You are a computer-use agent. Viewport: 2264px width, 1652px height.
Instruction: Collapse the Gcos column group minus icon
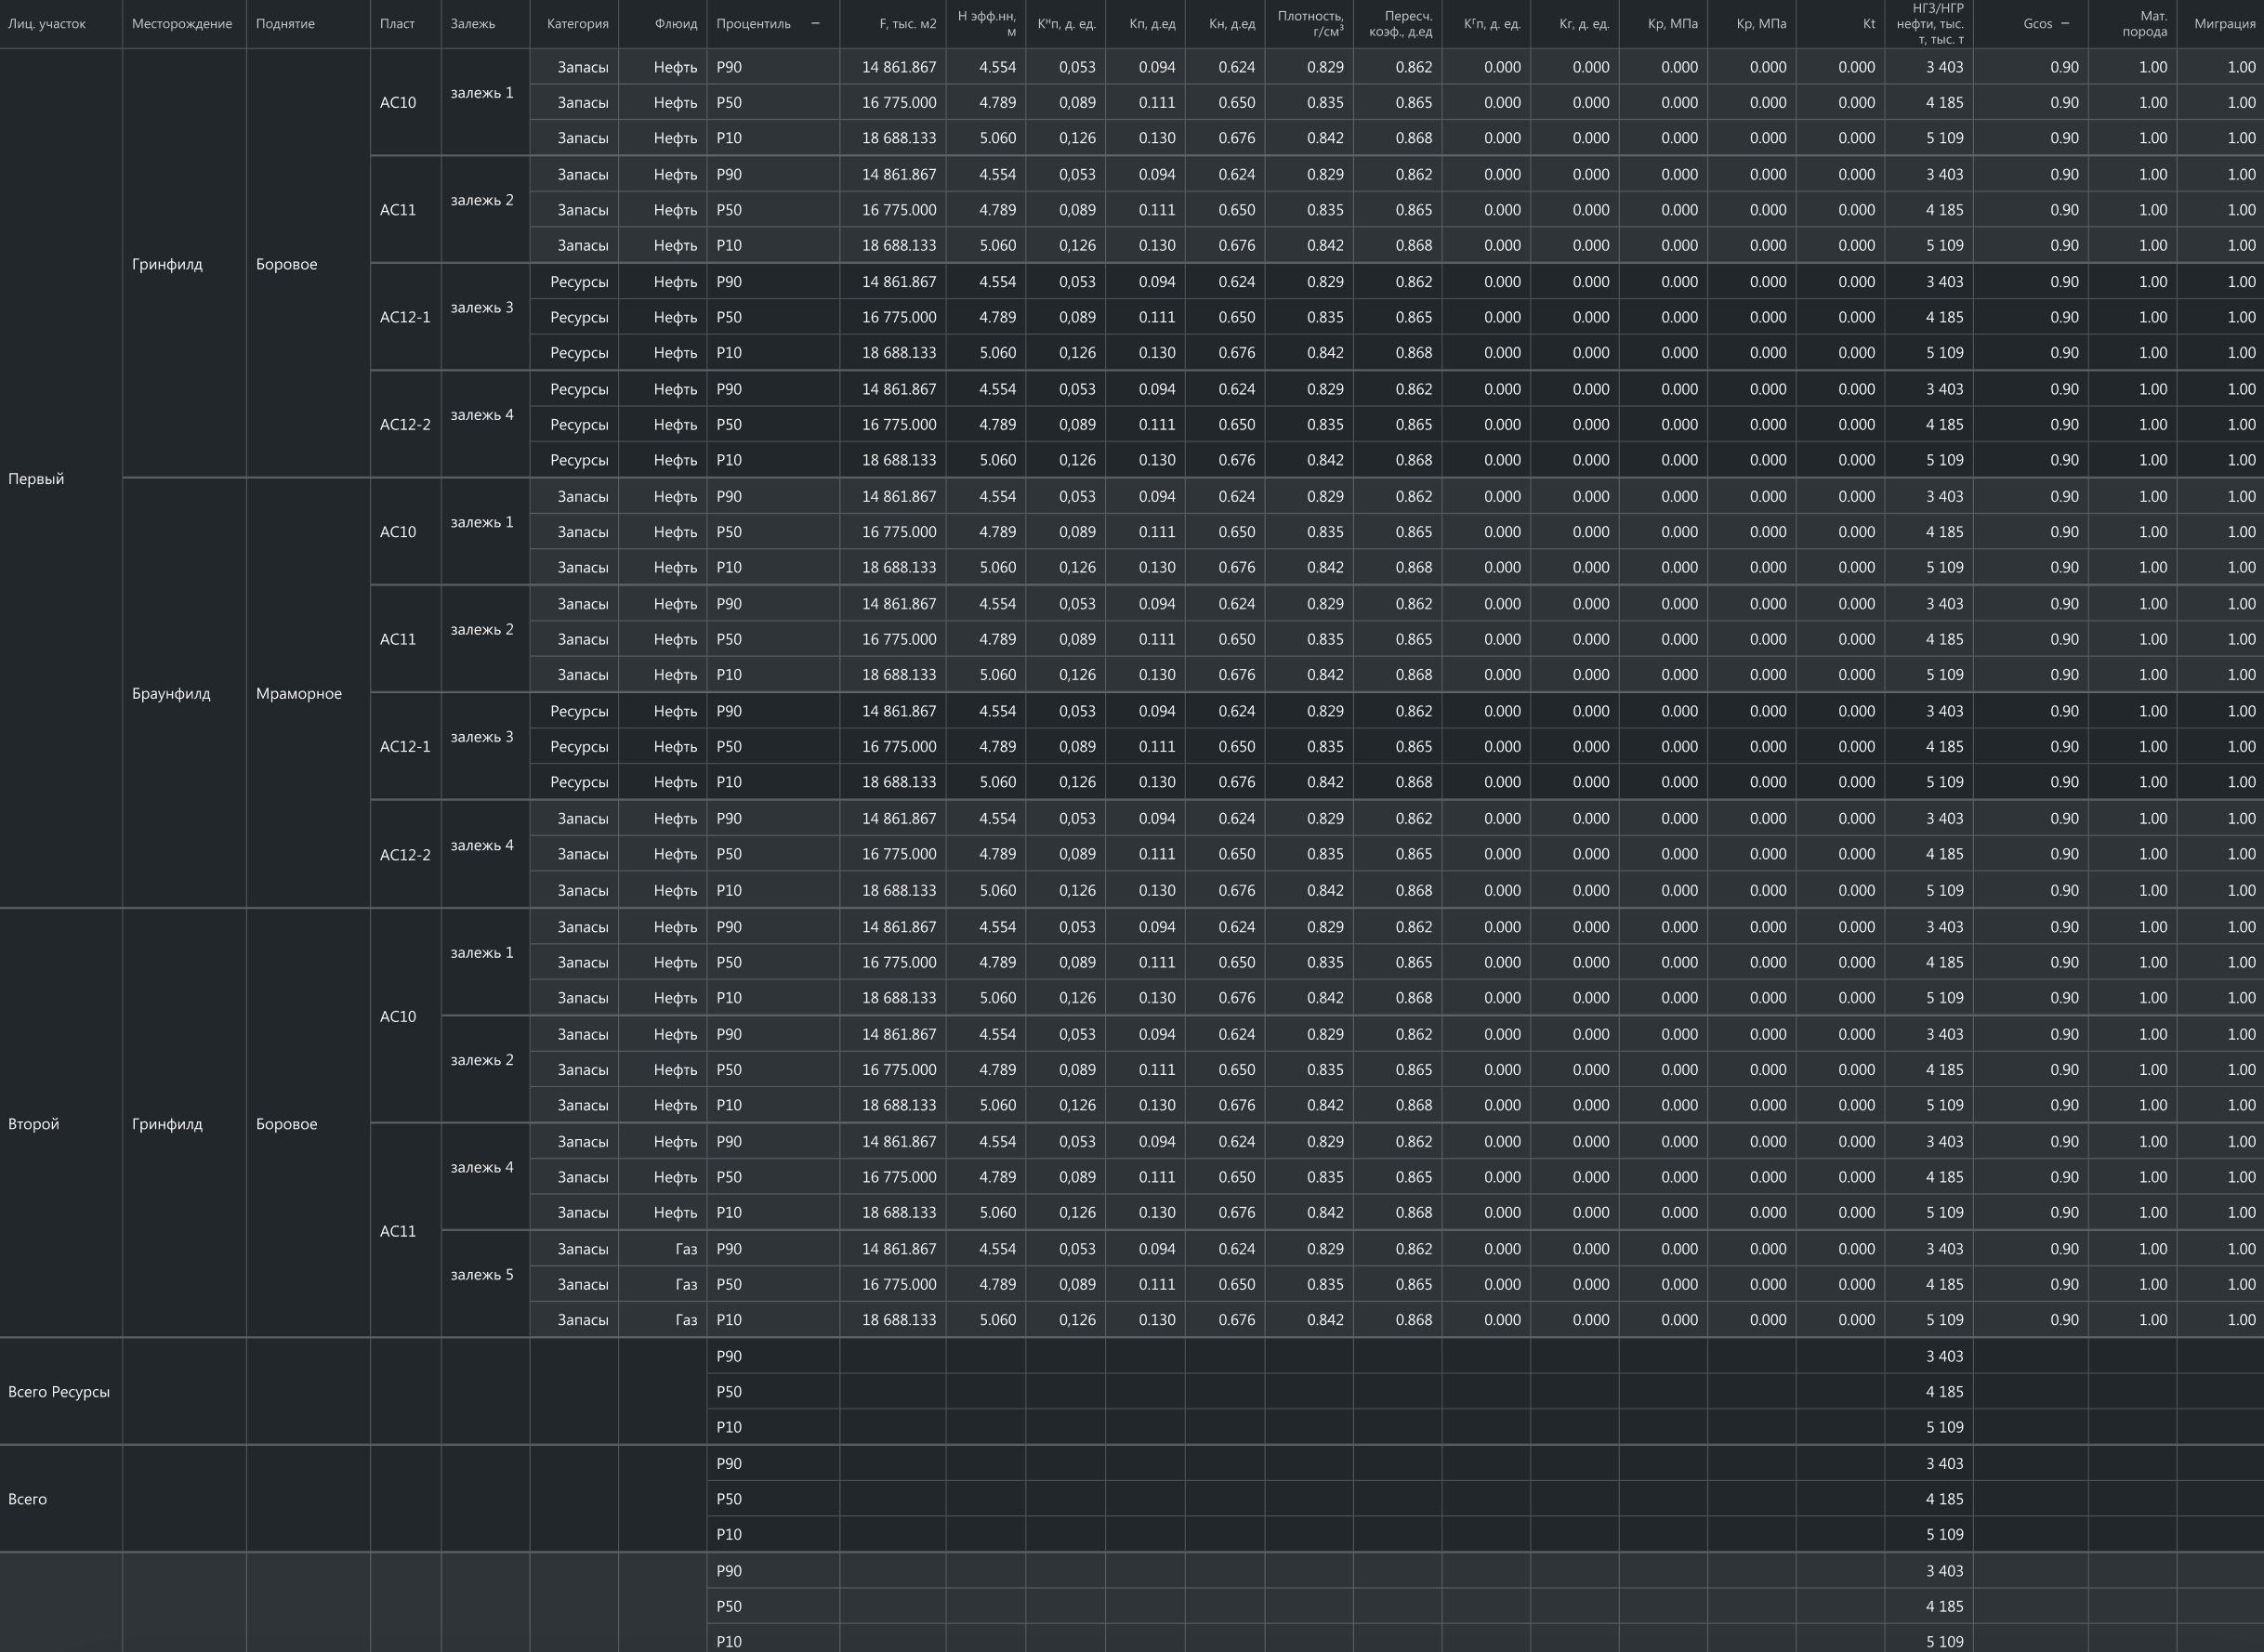tap(2065, 23)
